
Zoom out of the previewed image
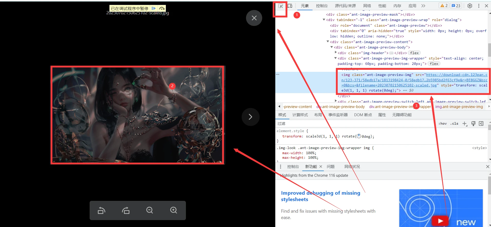[x=149, y=210]
